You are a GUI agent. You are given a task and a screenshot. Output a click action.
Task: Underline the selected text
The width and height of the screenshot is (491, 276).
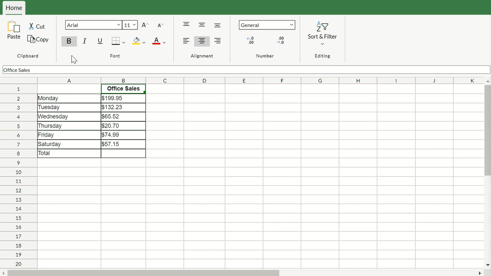click(100, 41)
